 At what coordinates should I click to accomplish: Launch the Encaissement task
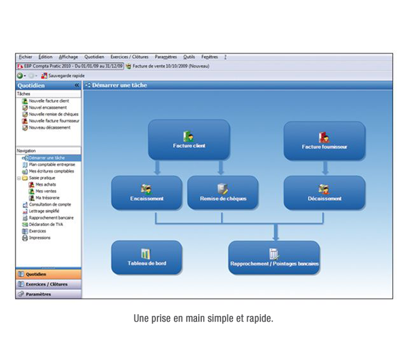pyautogui.click(x=147, y=193)
